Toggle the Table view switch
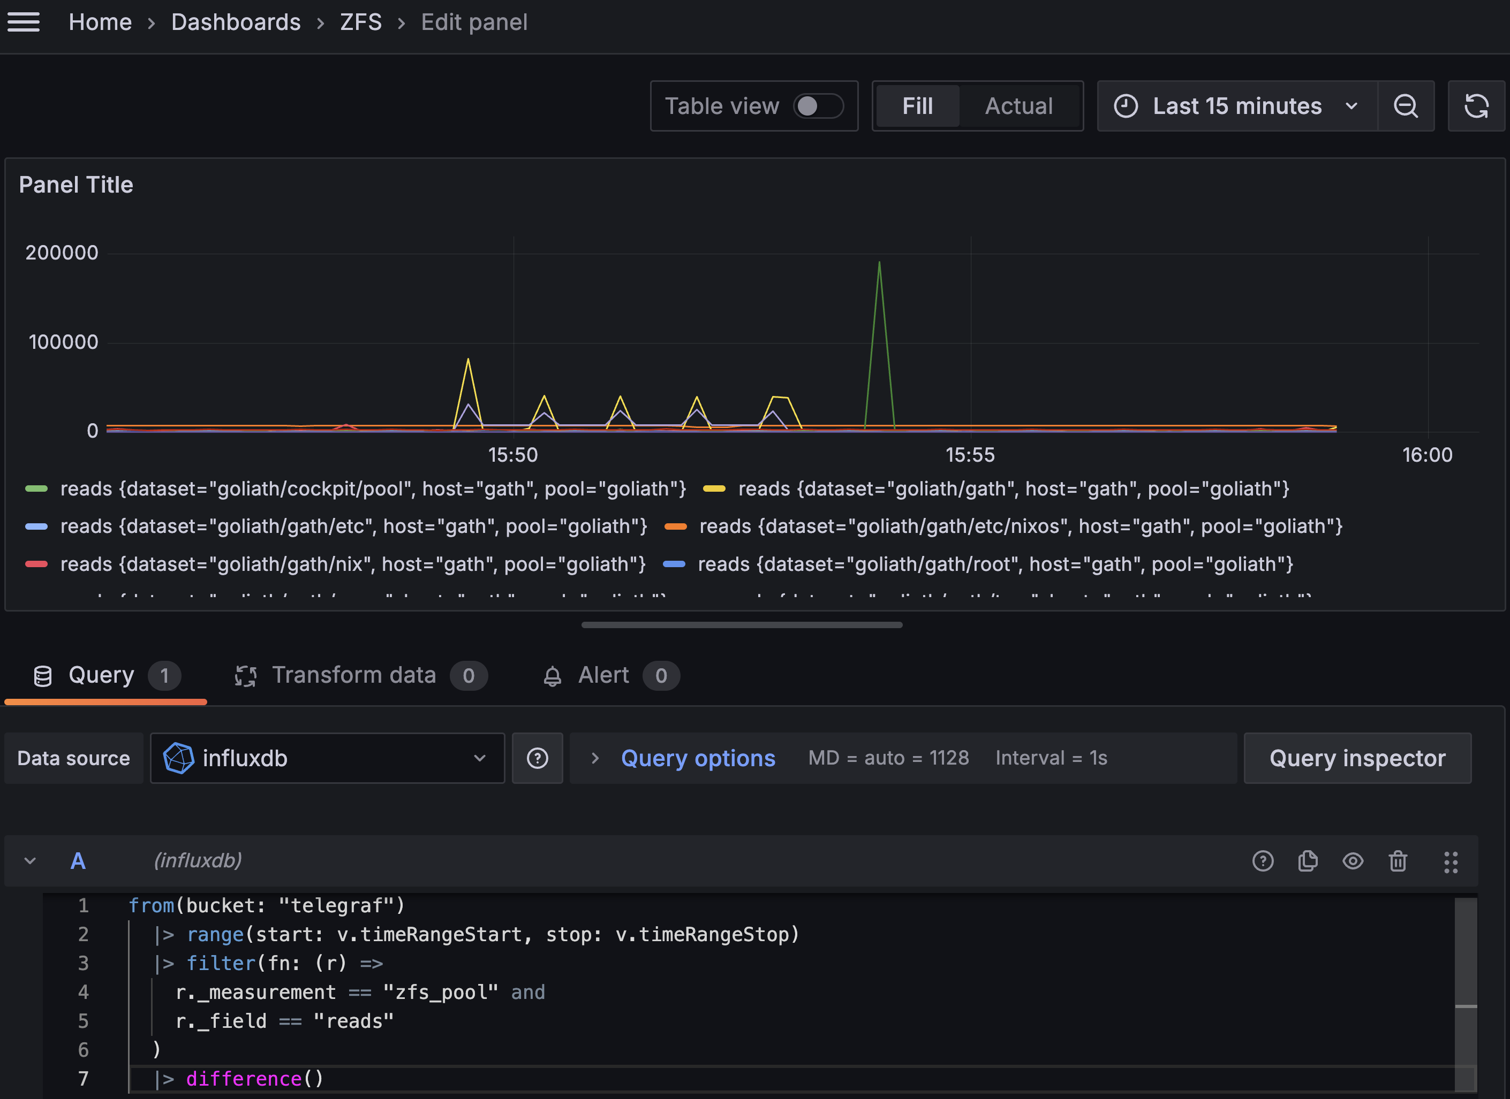Screen dimensions: 1510x1099 (818, 106)
